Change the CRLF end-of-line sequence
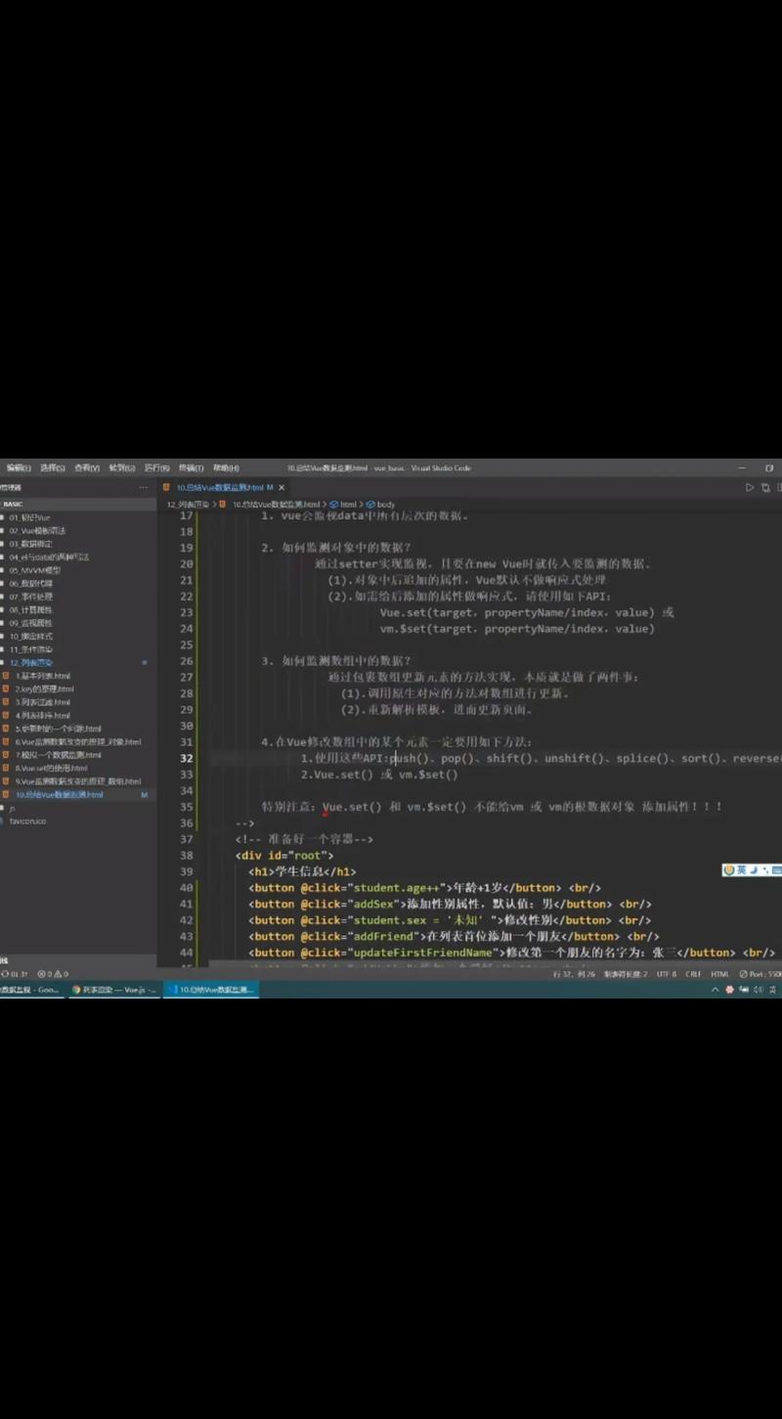Image resolution: width=782 pixels, height=1419 pixels. [693, 974]
